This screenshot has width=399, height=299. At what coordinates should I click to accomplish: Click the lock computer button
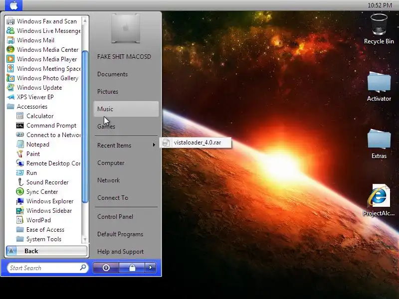[x=132, y=268]
